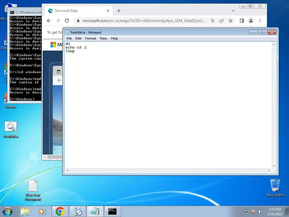289x217 pixels.
Task: Open the View menu in Notepad
Action: click(103, 38)
